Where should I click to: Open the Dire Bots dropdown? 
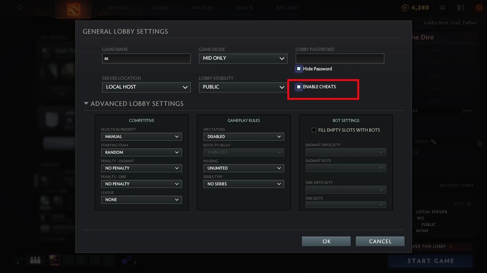coord(346,205)
